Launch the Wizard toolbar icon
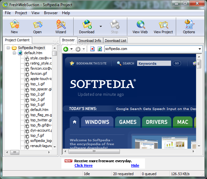Viewport: 207px width, 179px height. [61, 24]
